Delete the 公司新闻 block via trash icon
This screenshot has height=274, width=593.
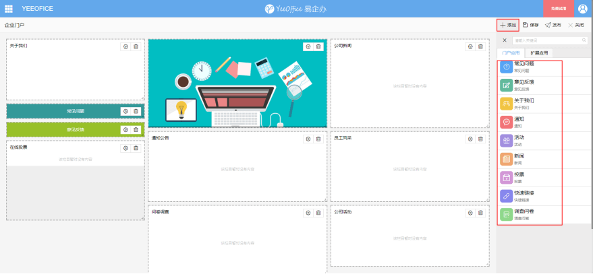pyautogui.click(x=480, y=46)
